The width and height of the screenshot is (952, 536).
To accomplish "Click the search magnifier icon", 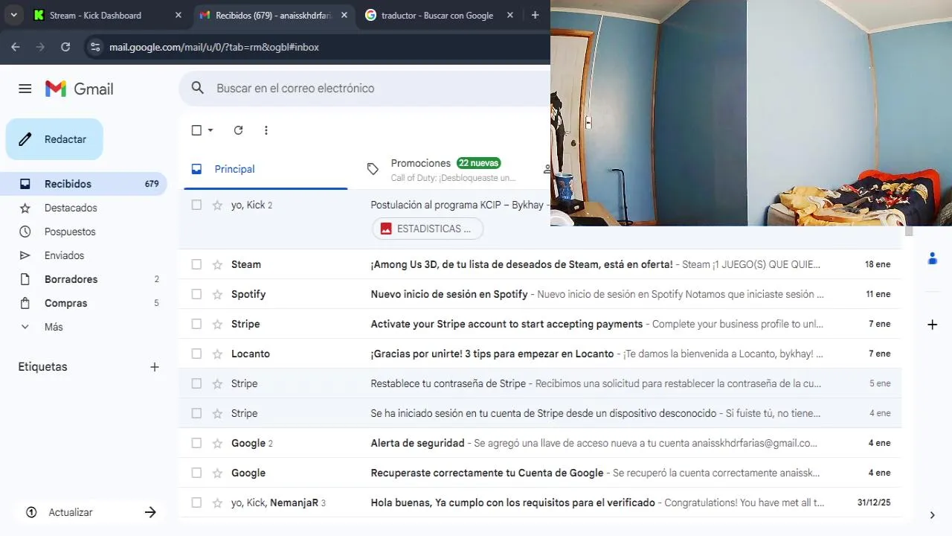I will click(197, 88).
